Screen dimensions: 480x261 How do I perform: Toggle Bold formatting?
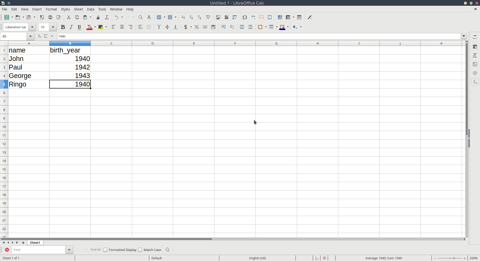(x=63, y=27)
